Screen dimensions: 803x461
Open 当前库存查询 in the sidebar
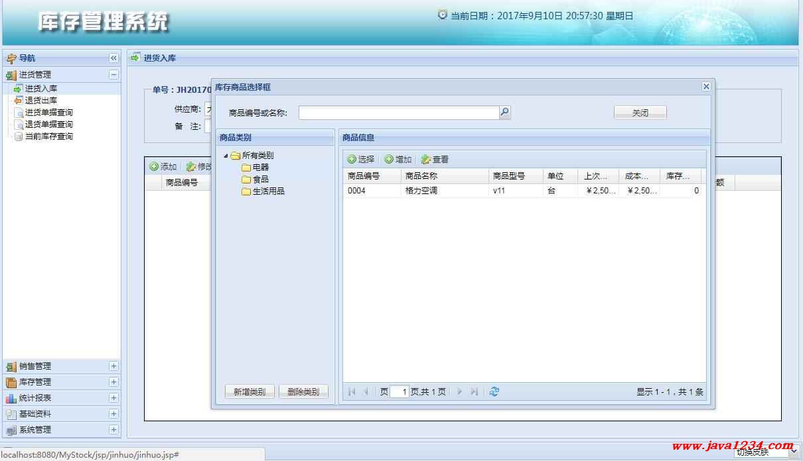point(48,136)
